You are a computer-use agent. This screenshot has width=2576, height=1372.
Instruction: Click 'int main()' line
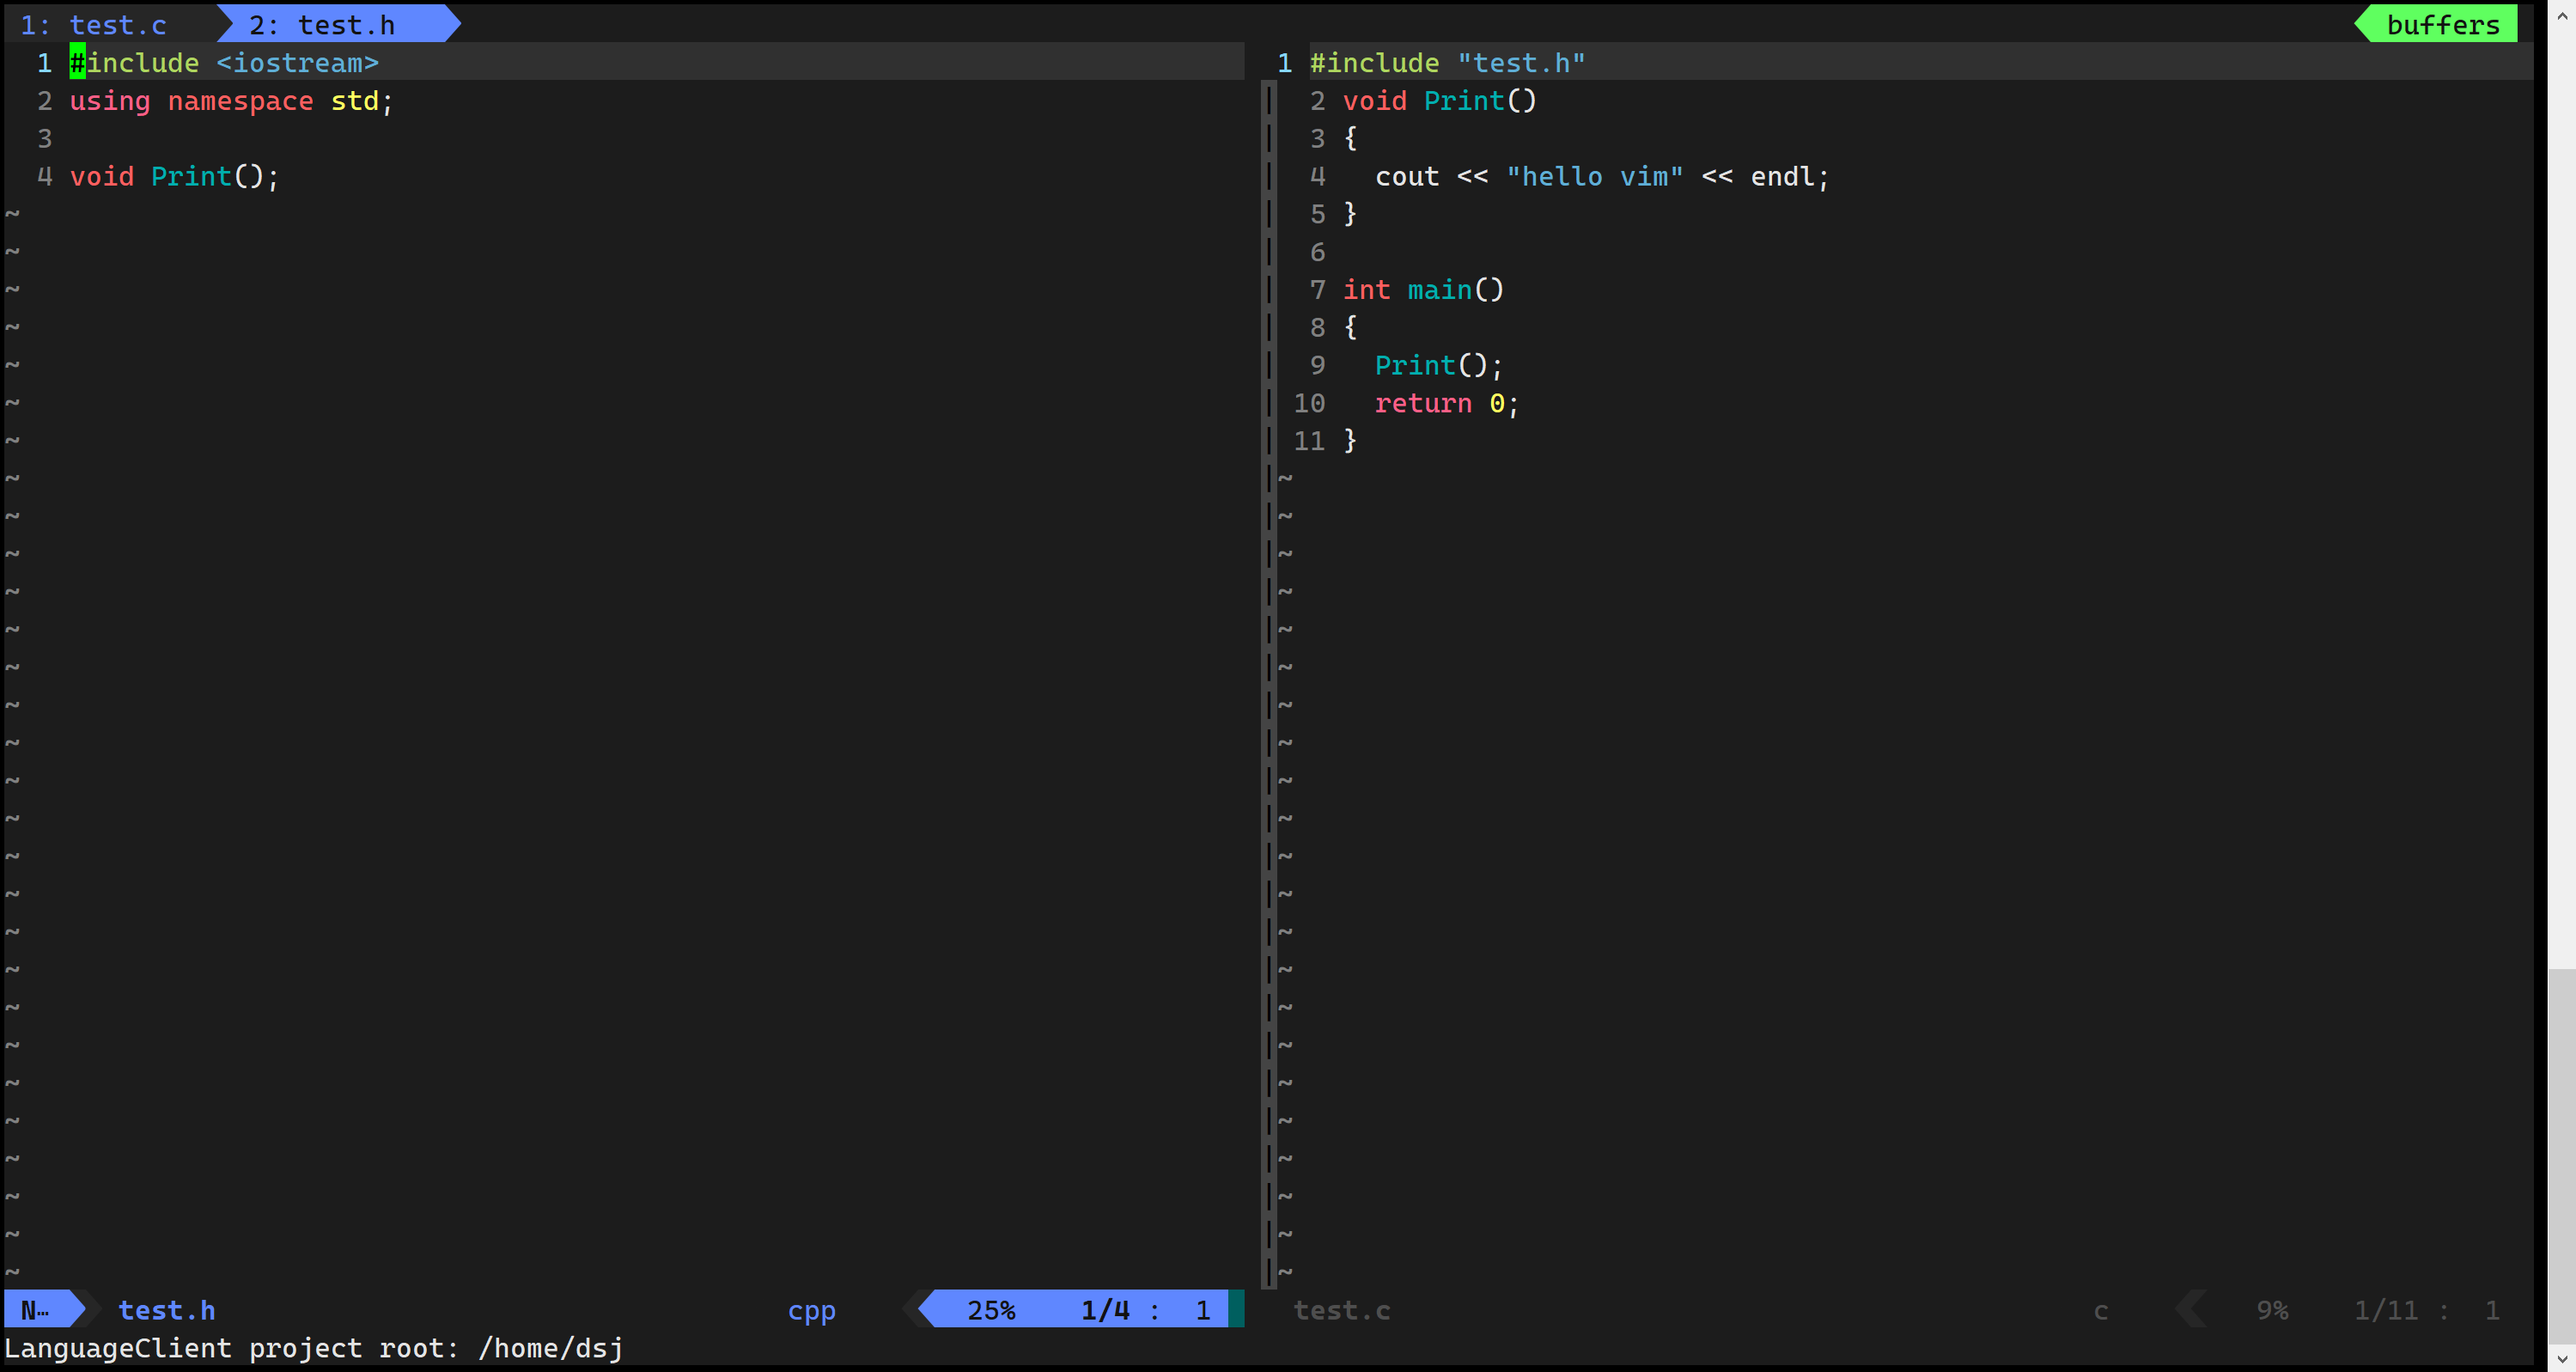pos(1423,289)
